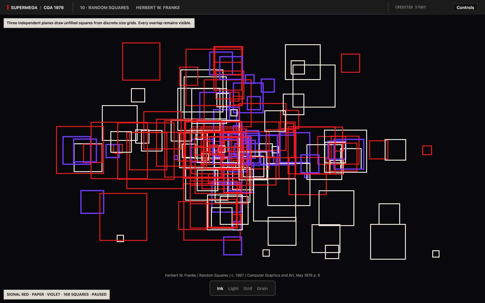Click the 10 · RANDOM SQUARES title

point(104,8)
